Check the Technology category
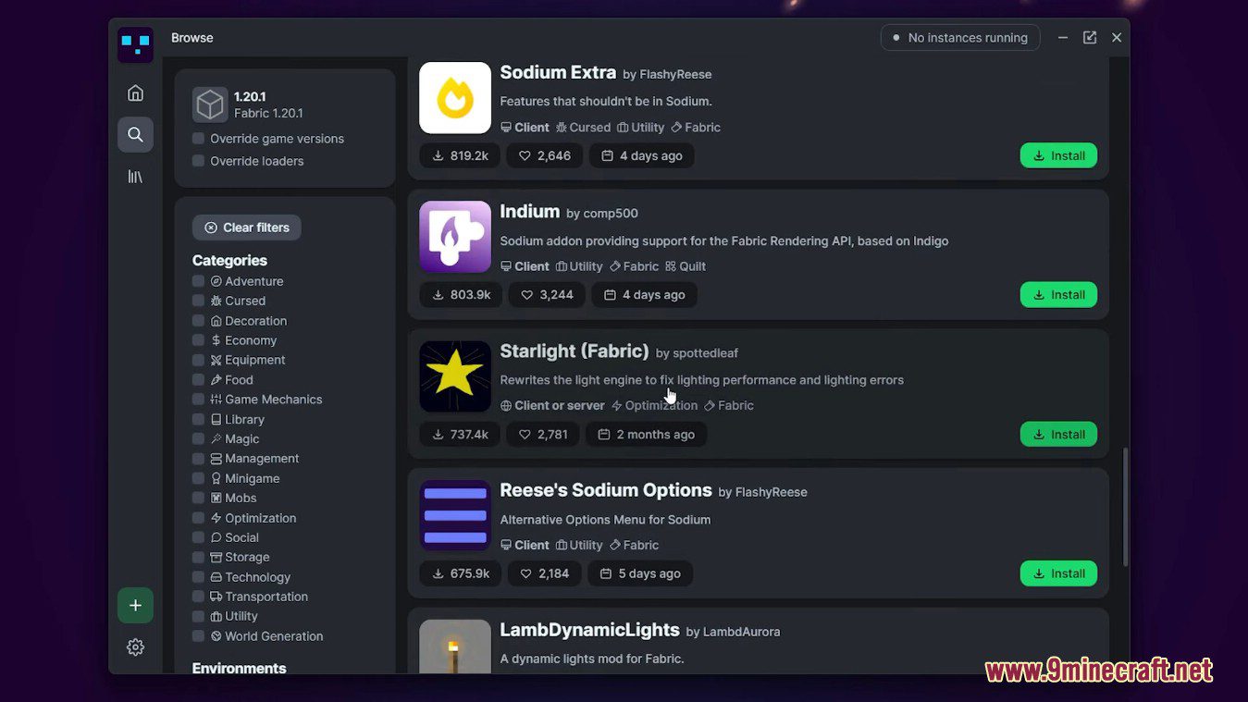The width and height of the screenshot is (1248, 702). (198, 577)
